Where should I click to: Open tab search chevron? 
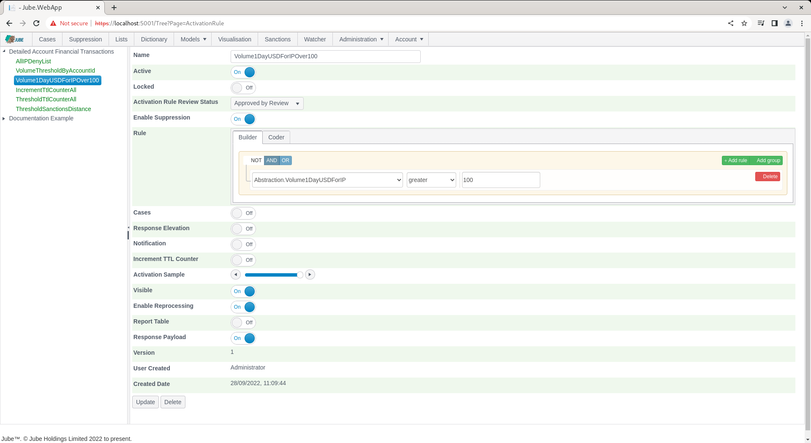coord(785,8)
